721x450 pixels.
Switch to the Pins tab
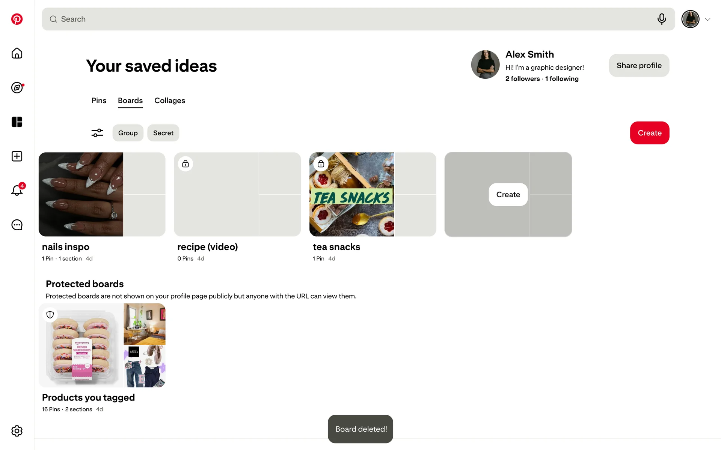(x=99, y=100)
